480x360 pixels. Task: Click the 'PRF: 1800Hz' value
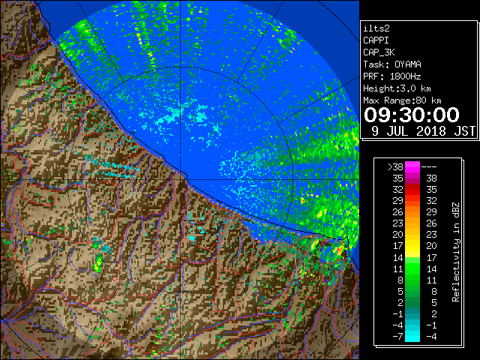[x=392, y=76]
